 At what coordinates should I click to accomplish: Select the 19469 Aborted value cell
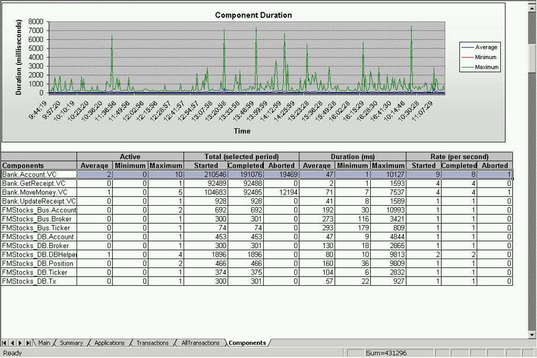coord(281,175)
